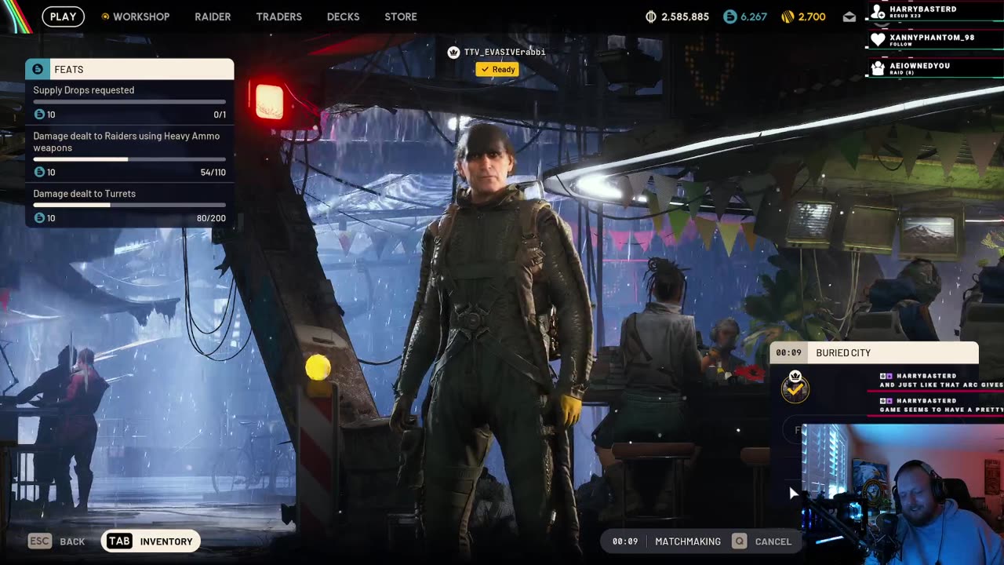Viewport: 1004px width, 565px height.
Task: Click the 54/110 progress value
Action: point(213,172)
